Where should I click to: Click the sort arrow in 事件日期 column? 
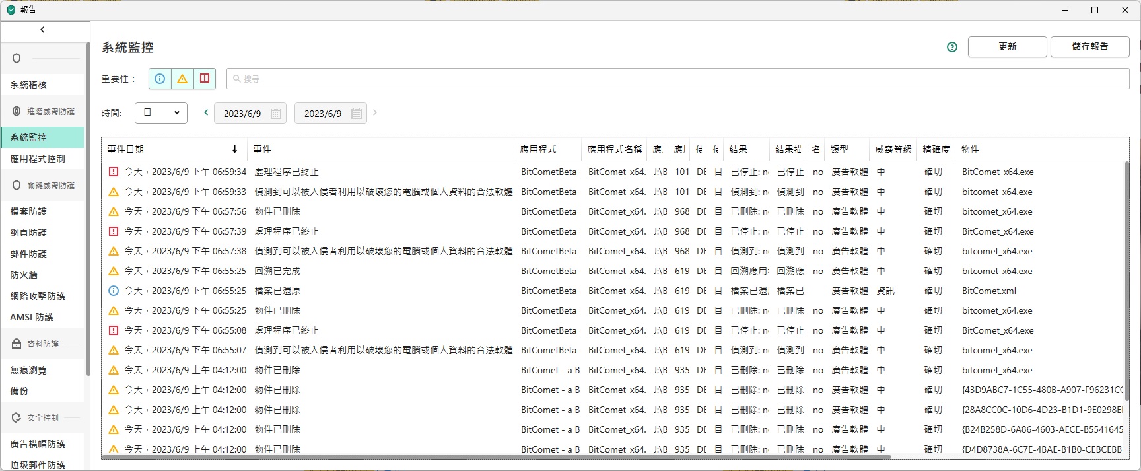pyautogui.click(x=234, y=149)
